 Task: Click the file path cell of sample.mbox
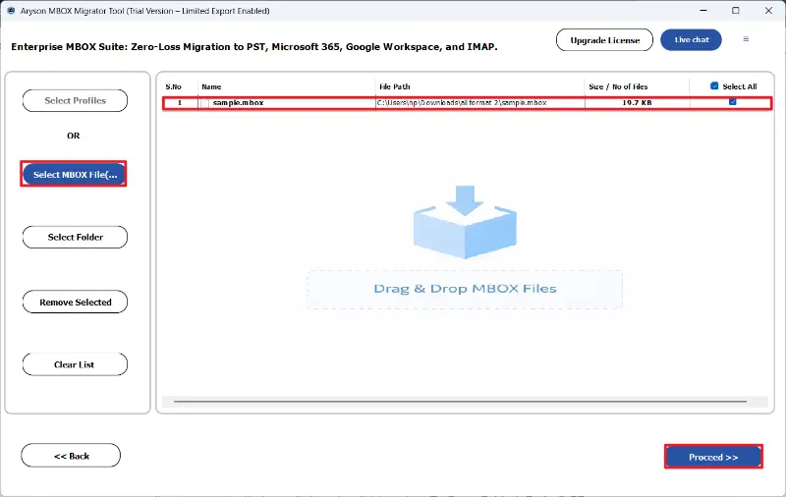479,103
